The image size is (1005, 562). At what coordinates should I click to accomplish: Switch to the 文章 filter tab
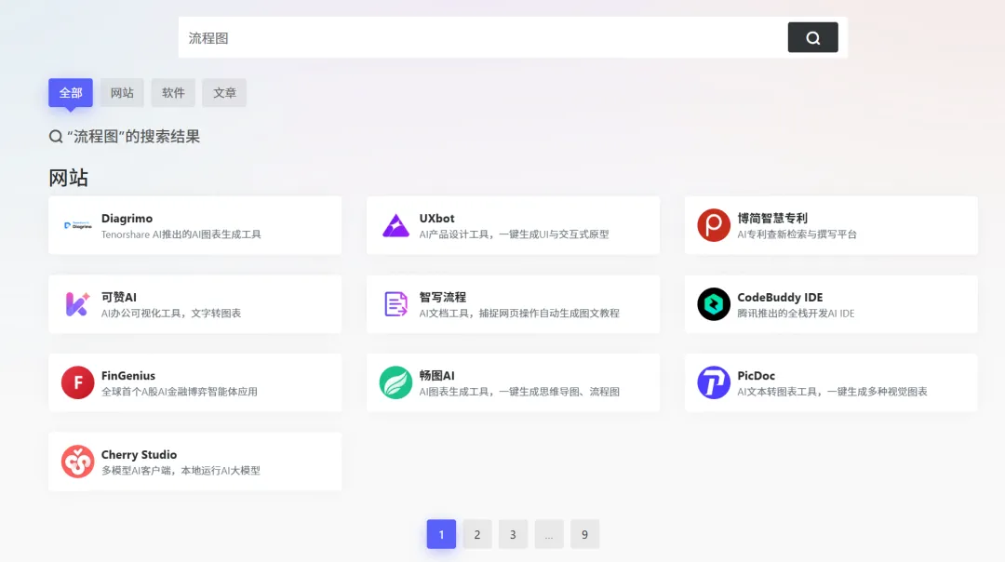click(x=224, y=93)
